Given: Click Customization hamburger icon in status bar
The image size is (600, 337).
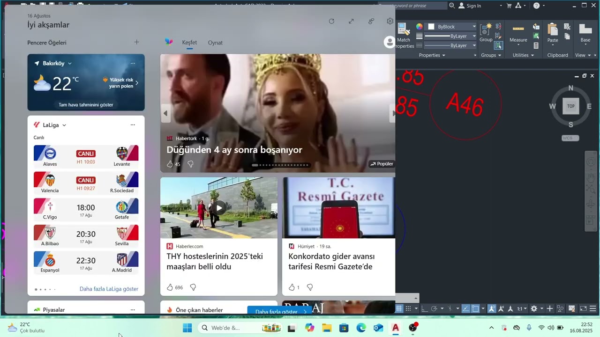Looking at the screenshot, I should 593,309.
